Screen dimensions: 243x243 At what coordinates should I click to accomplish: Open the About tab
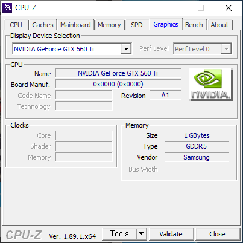(219, 25)
